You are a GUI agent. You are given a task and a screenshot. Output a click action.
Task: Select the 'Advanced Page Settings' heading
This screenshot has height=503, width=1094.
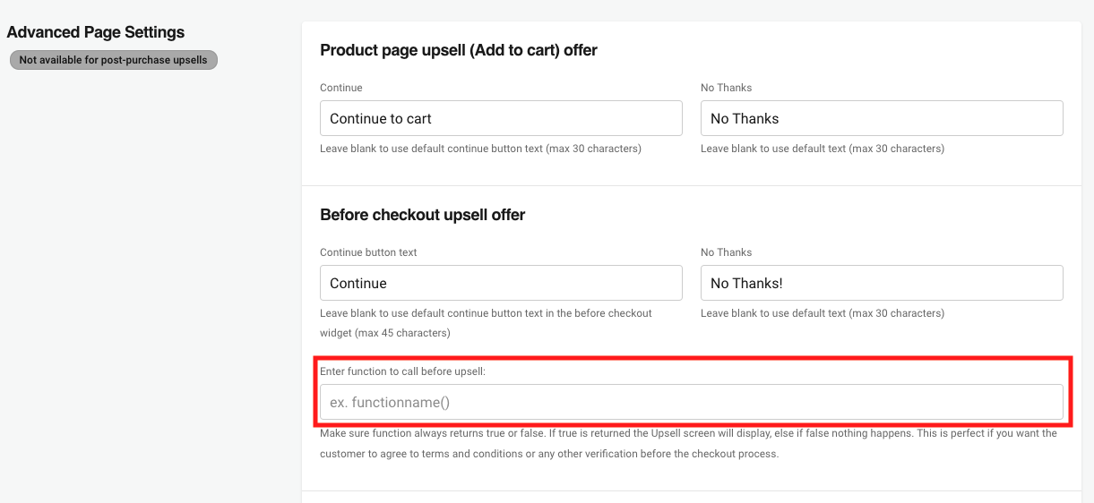(x=96, y=32)
